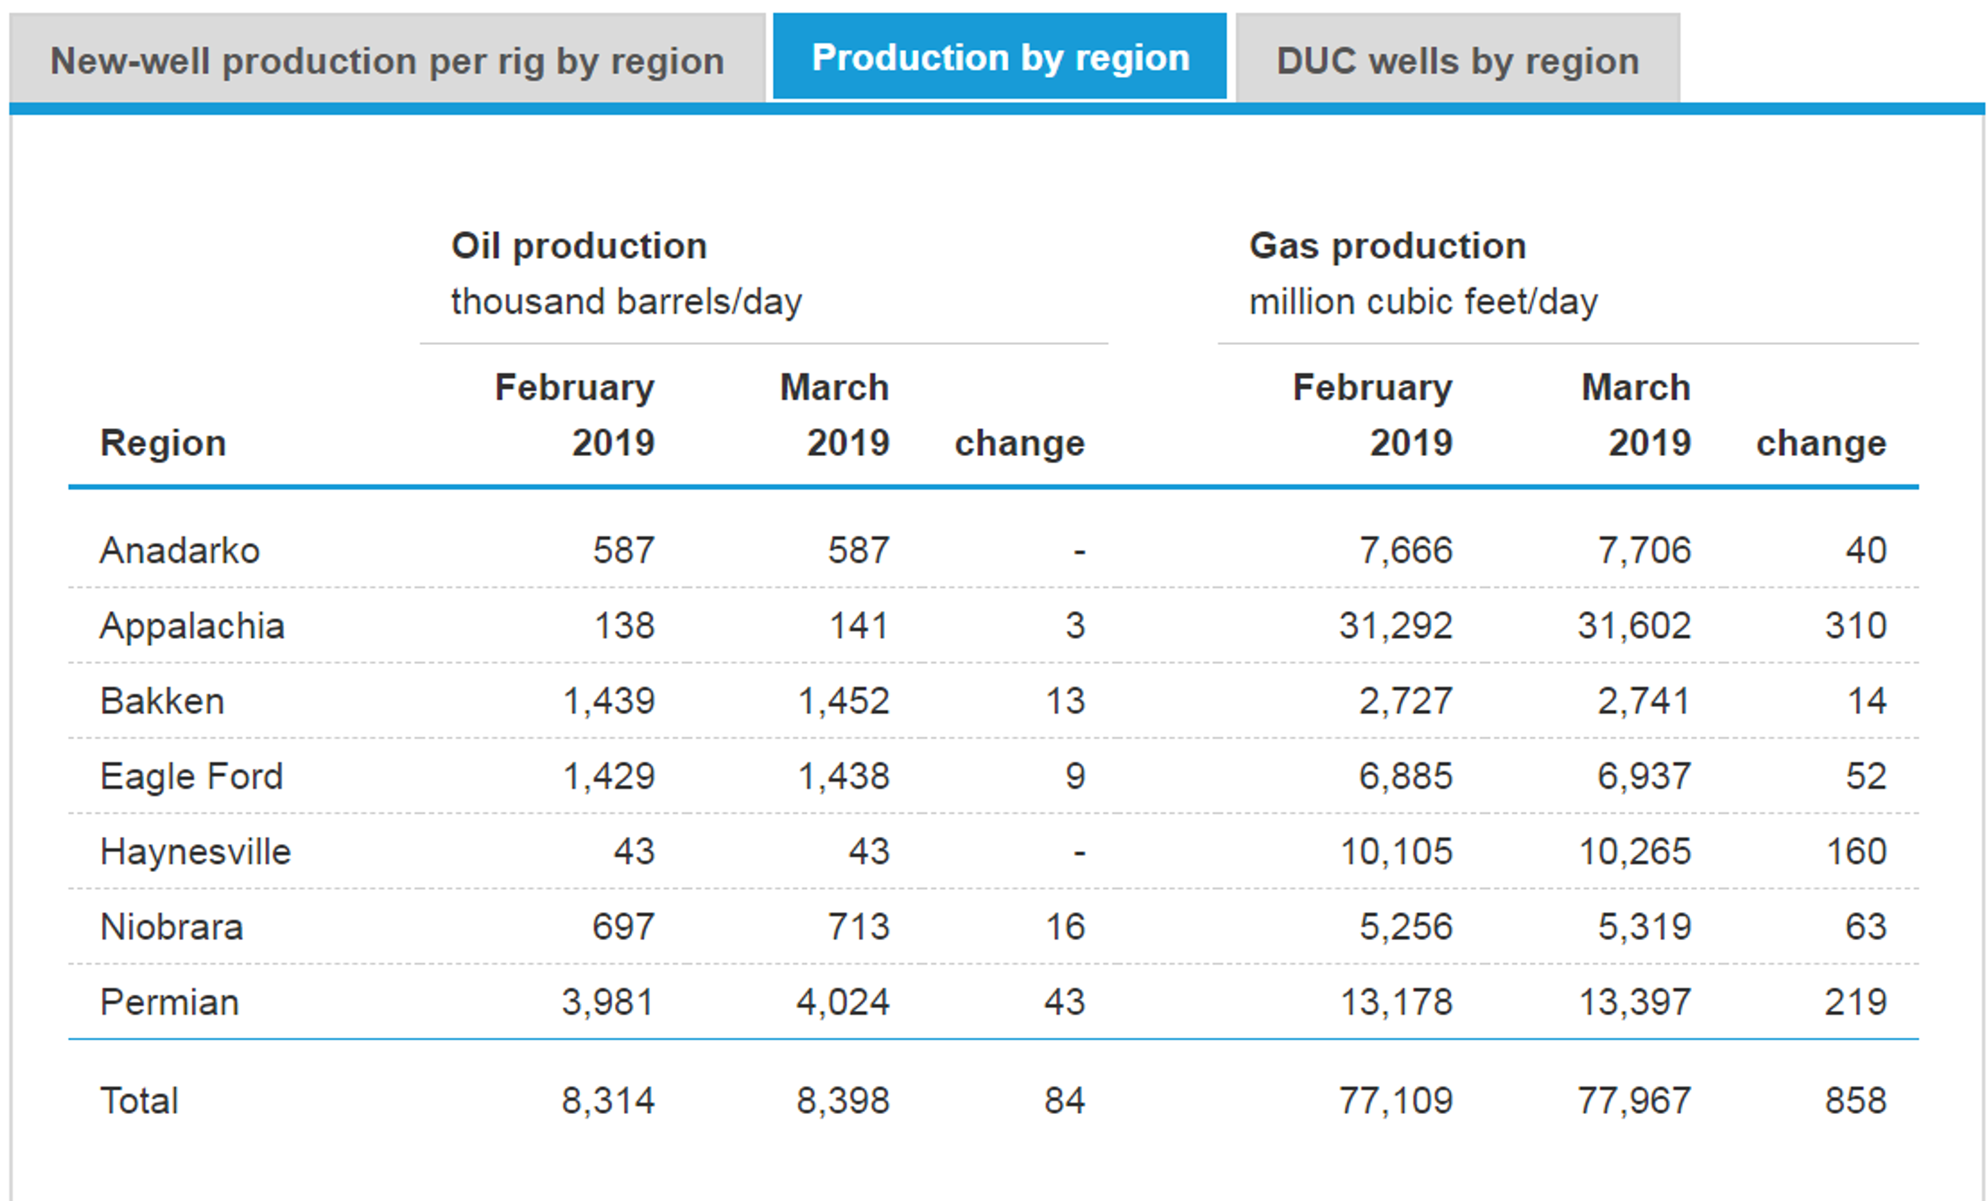Switch to DUC wells by region tab
Viewport: 1987px width, 1201px height.
coord(1458,58)
